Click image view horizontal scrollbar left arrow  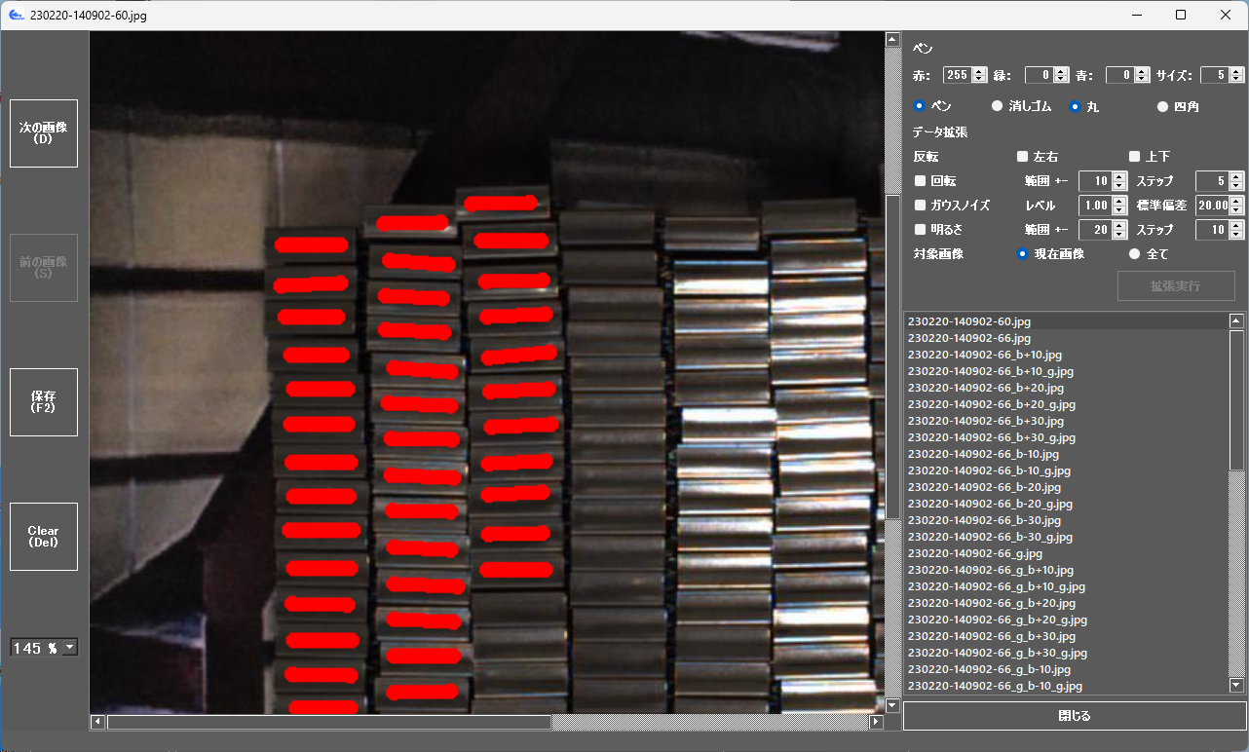pos(97,722)
